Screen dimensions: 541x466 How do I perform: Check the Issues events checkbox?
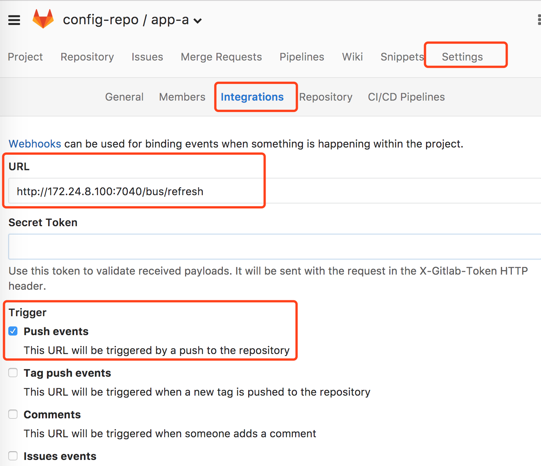[13, 456]
